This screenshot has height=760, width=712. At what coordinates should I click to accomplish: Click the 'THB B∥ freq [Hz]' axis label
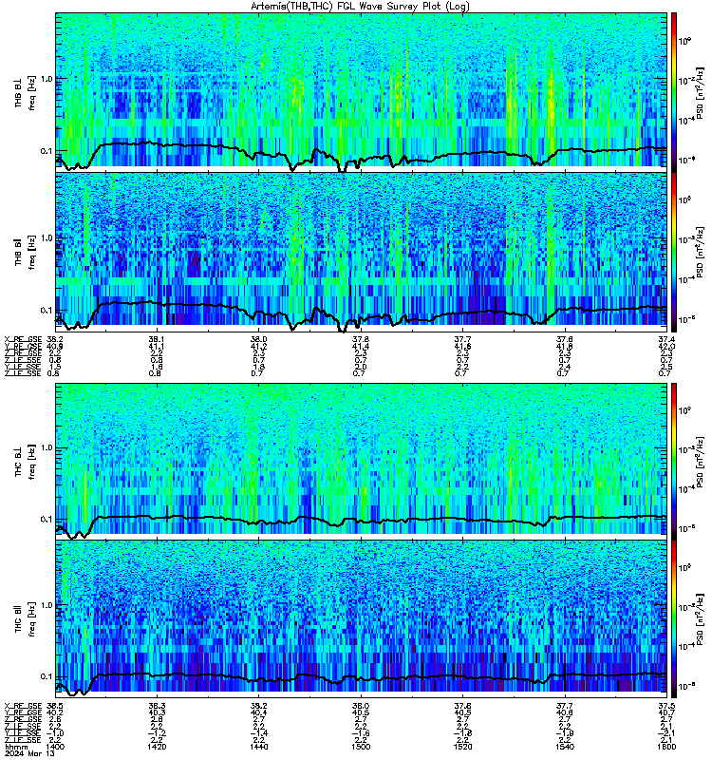(x=26, y=252)
